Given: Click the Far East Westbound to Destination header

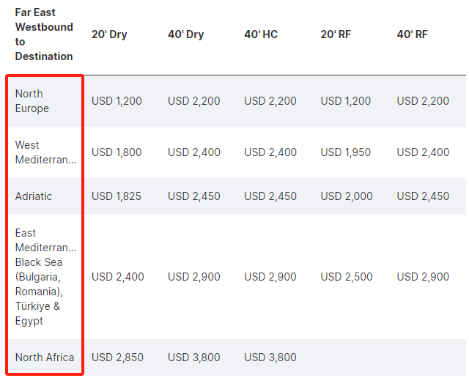Looking at the screenshot, I should coord(44,34).
